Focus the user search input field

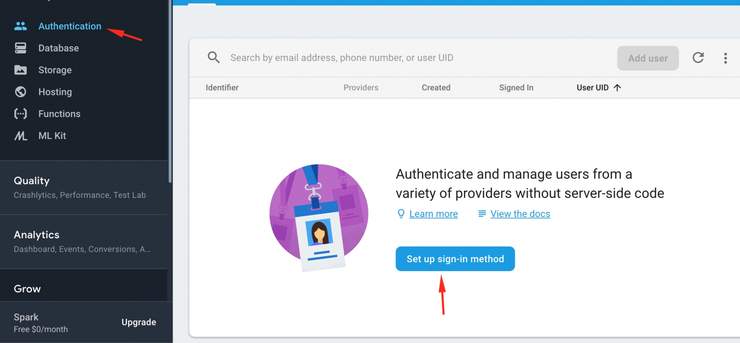click(385, 58)
